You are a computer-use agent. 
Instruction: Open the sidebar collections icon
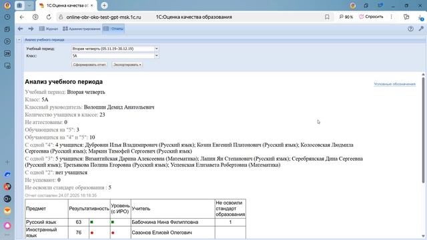tap(7, 29)
